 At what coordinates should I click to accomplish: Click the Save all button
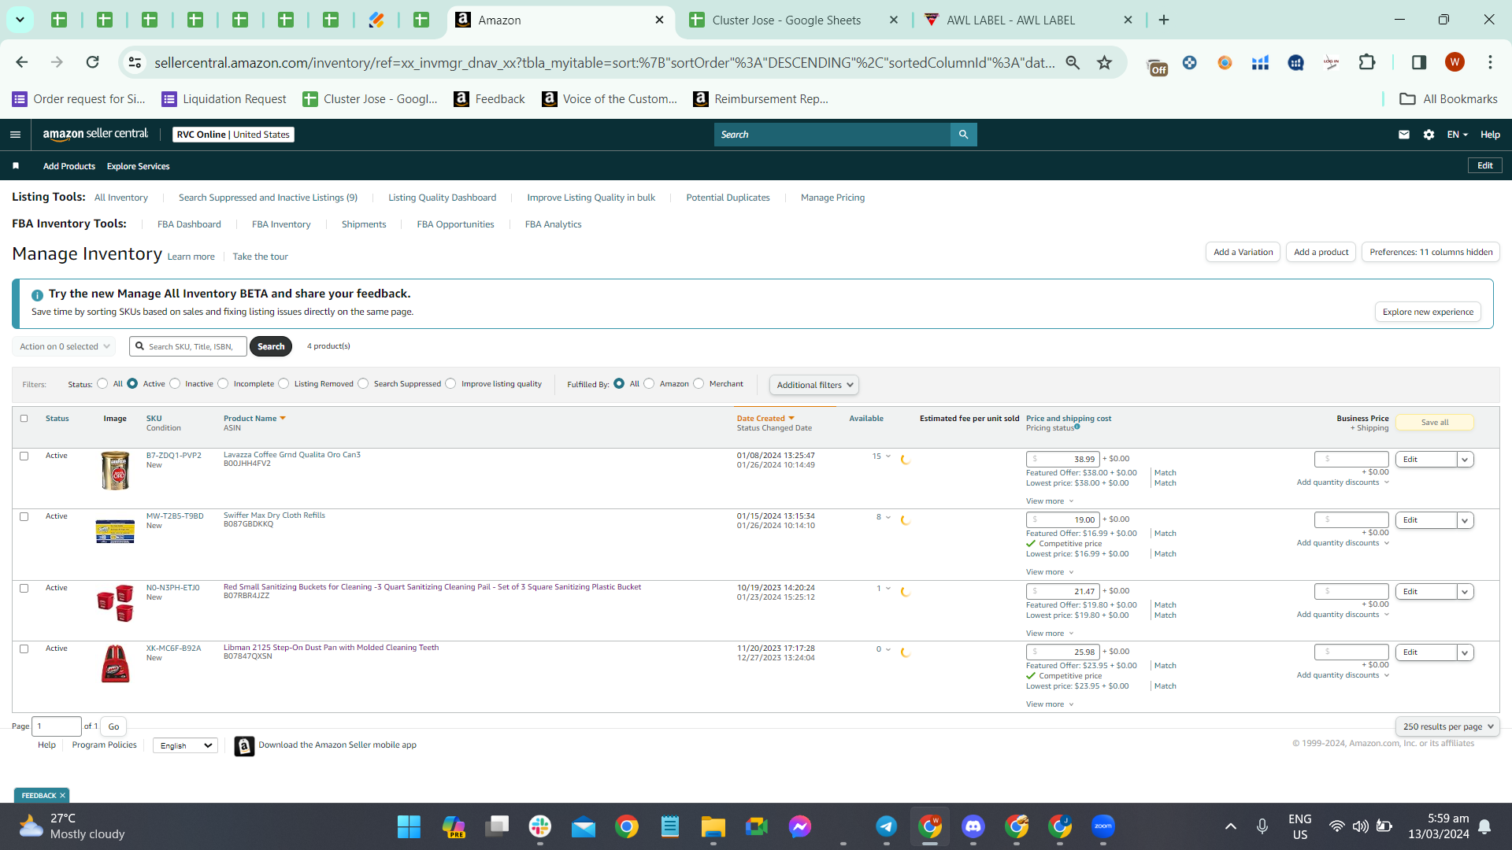1434,423
